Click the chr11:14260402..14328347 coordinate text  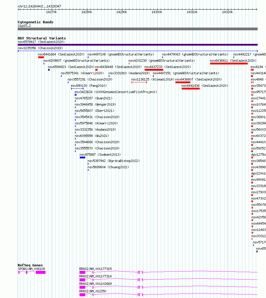(40, 6)
